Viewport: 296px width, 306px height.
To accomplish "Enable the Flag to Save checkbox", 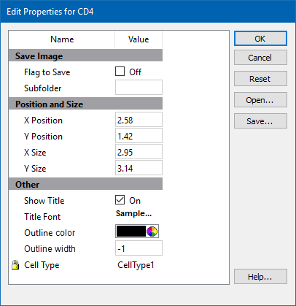I will click(120, 72).
